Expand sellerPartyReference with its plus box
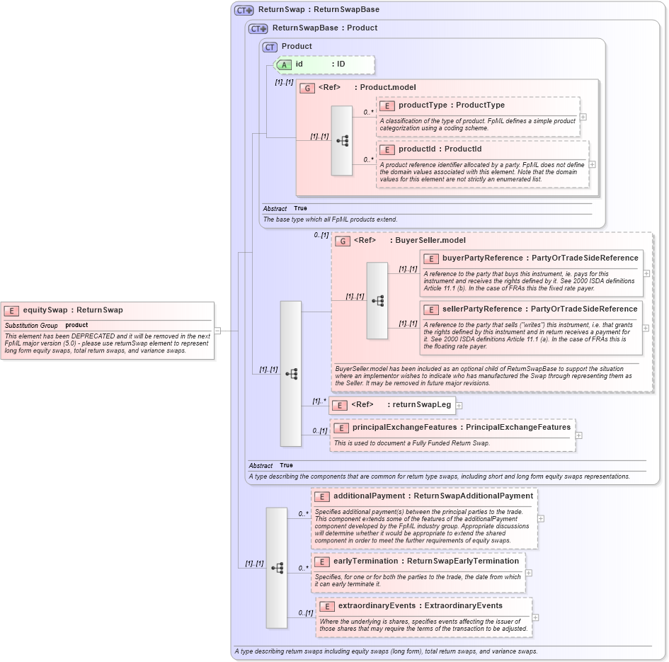The width and height of the screenshot is (669, 662). coord(644,328)
